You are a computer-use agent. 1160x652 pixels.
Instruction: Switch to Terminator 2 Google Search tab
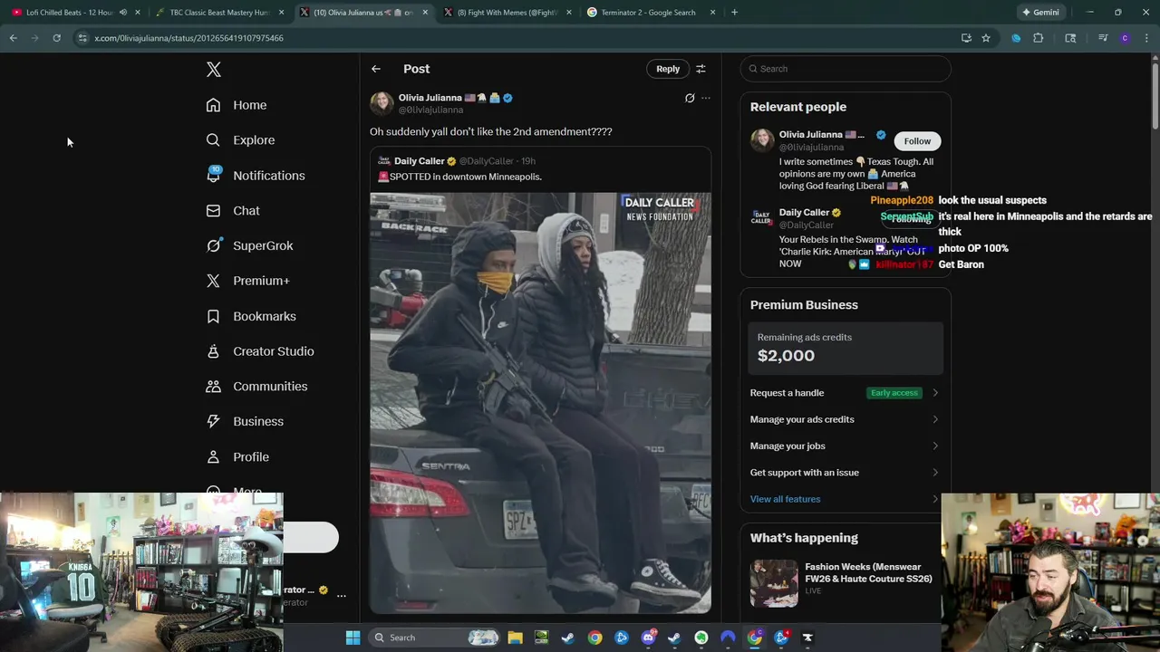pos(650,13)
